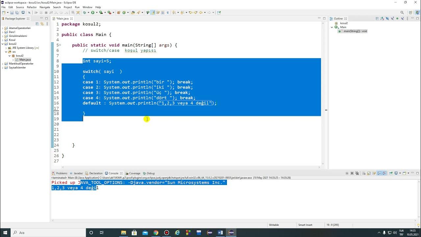421x237 pixels.
Task: Click the Windows search box Ara
Action: pyautogui.click(x=49, y=232)
